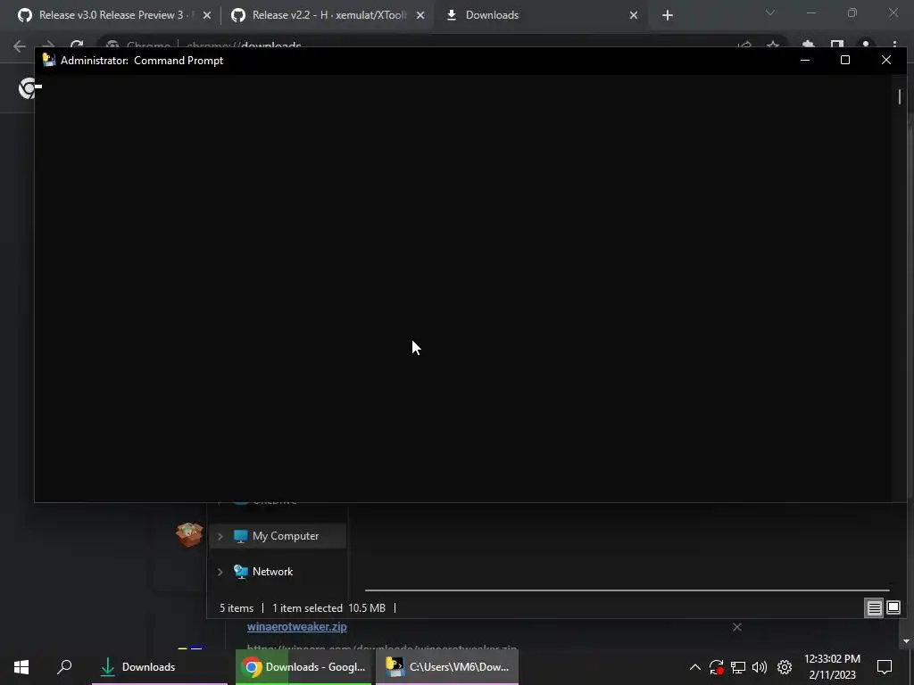Viewport: 914px width, 685px height.
Task: Close the Release v3.0 tab
Action: (x=207, y=16)
